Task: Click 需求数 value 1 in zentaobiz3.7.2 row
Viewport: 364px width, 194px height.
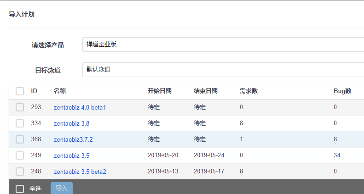Action: tap(242, 139)
